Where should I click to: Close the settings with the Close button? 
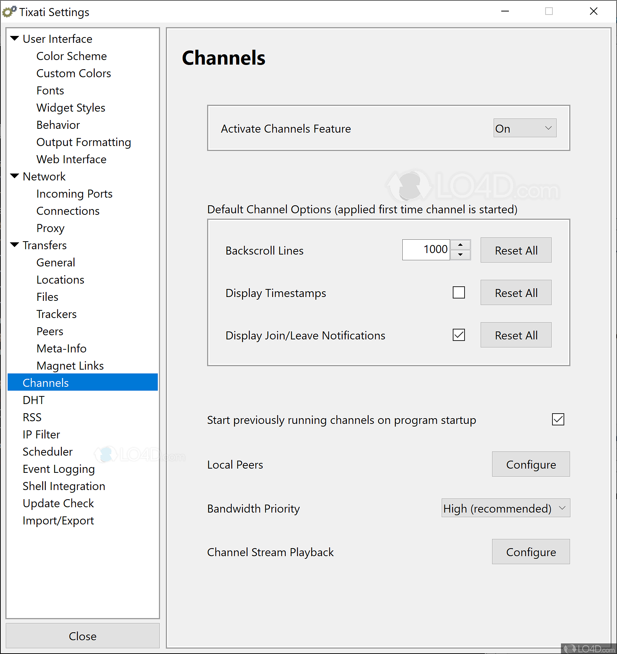83,636
